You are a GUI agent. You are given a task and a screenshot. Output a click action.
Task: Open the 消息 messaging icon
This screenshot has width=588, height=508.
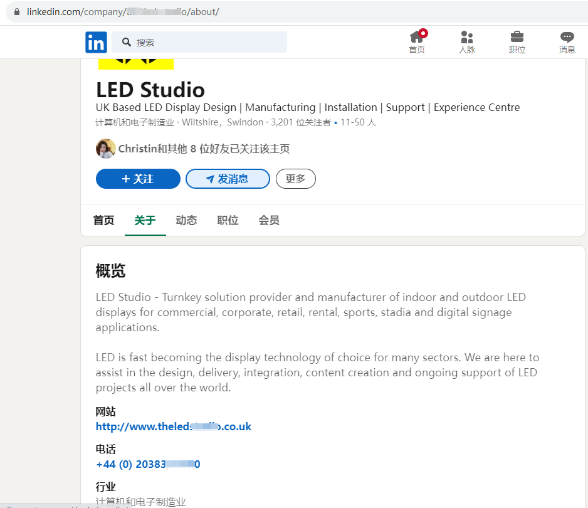tap(567, 42)
